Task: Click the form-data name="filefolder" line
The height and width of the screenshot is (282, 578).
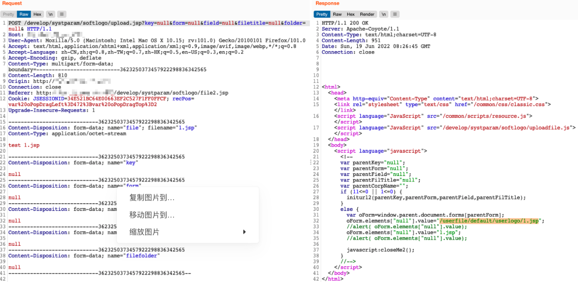Action: (84, 256)
